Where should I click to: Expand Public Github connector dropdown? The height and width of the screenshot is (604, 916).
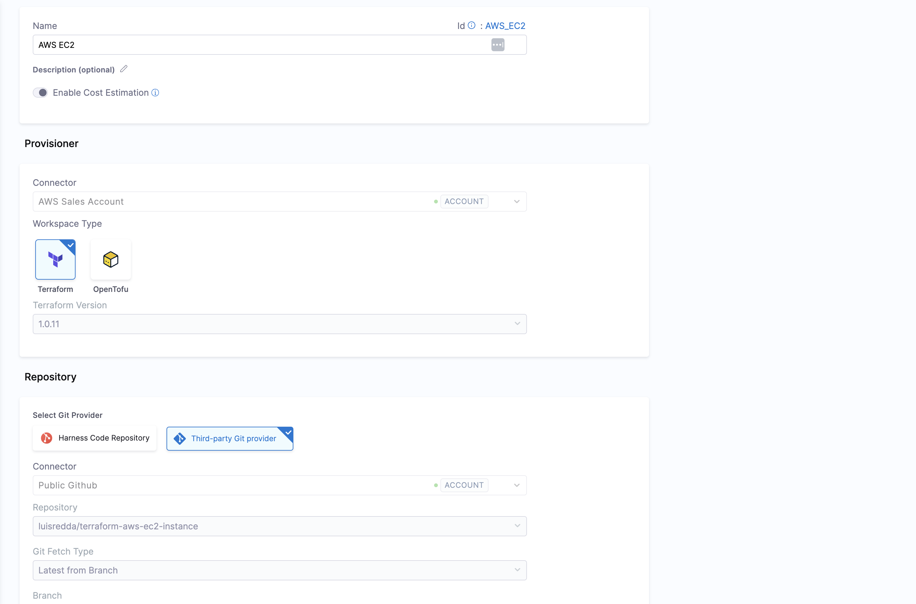pyautogui.click(x=517, y=485)
